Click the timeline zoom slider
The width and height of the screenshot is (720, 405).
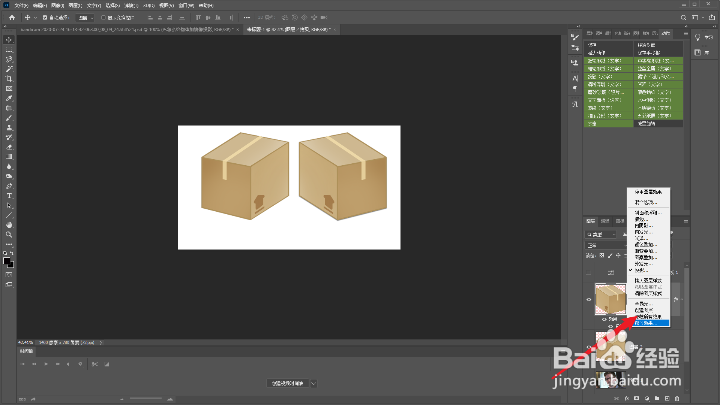[x=146, y=399]
